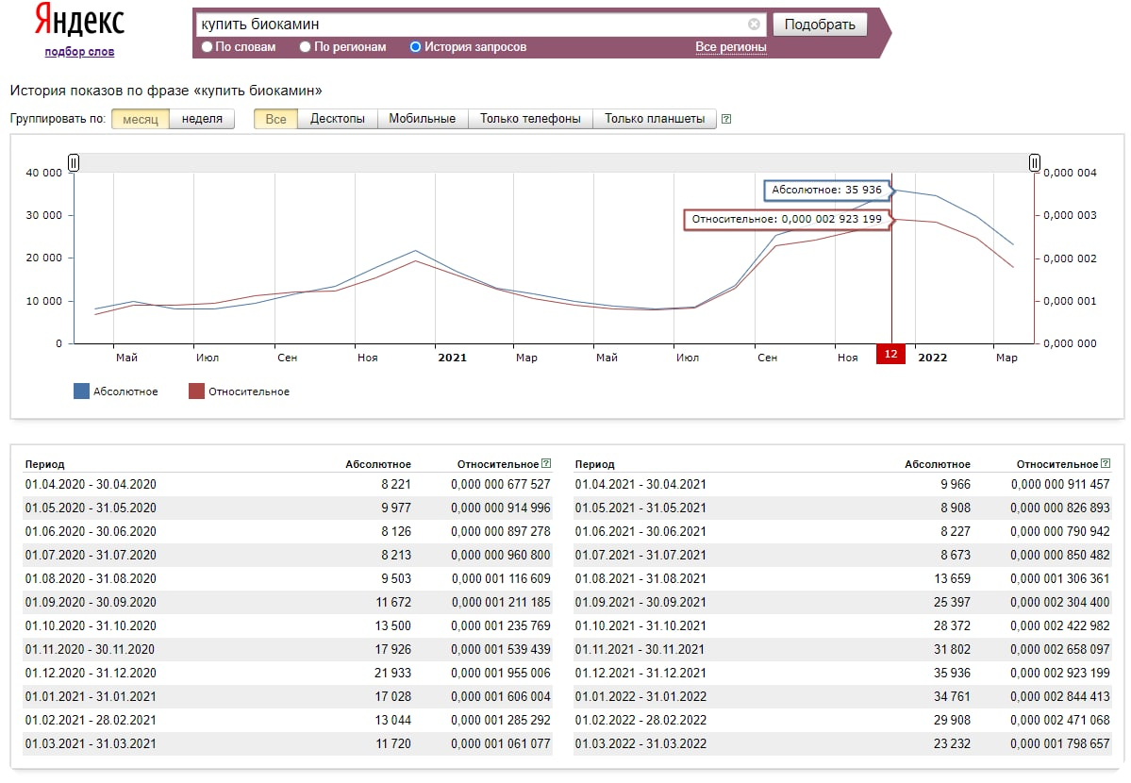Click the right chart range handle
The image size is (1131, 783).
pos(1035,163)
